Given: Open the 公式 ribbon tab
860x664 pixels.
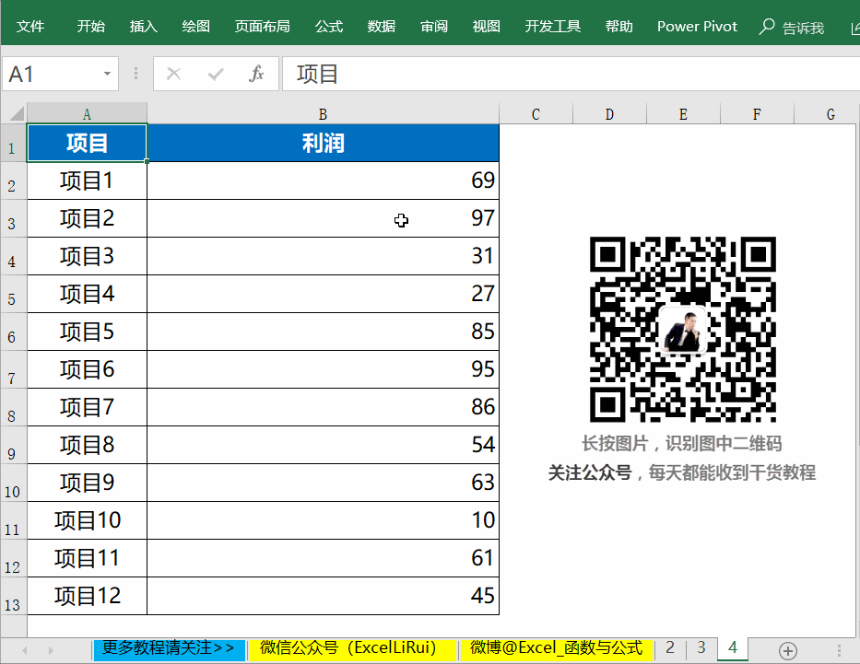Looking at the screenshot, I should coord(328,27).
